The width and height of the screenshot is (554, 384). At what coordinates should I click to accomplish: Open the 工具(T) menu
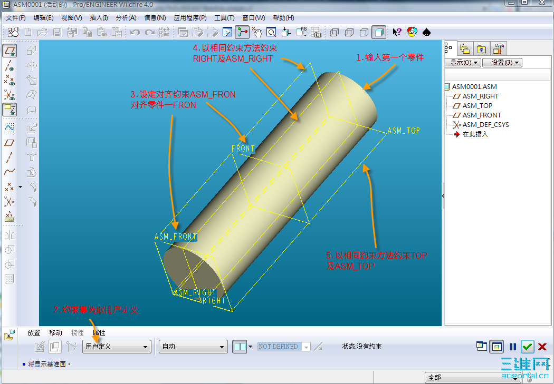click(x=224, y=17)
